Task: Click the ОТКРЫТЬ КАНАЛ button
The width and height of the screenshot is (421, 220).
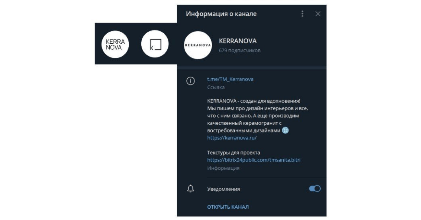Action: [x=228, y=207]
